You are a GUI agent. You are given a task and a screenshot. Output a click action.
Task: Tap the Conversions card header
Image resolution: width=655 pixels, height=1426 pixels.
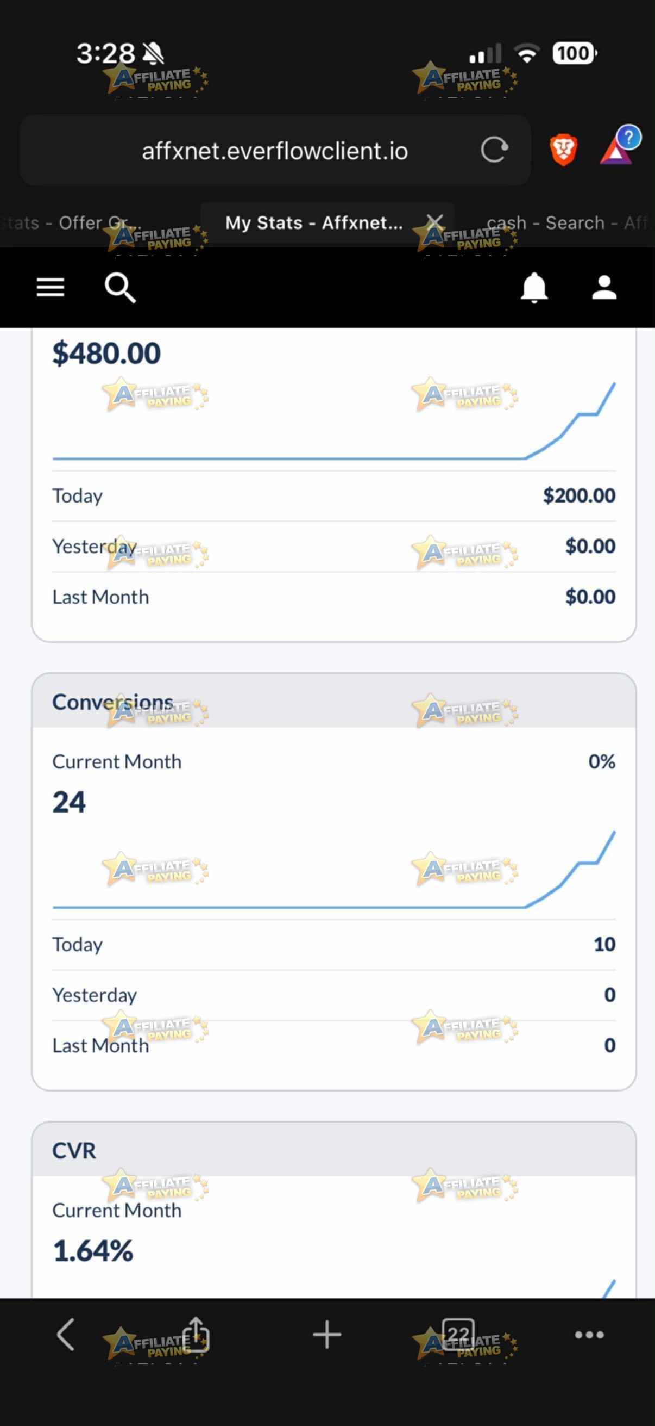334,701
